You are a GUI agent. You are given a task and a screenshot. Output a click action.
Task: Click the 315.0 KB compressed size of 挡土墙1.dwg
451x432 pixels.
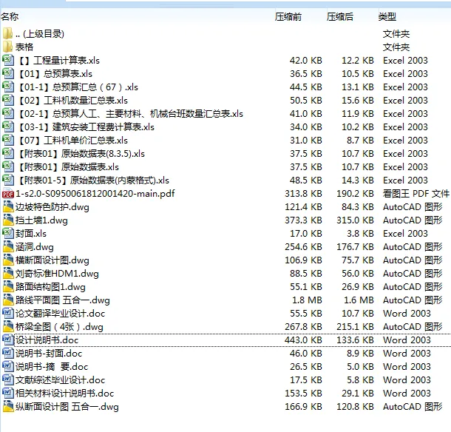[355, 220]
